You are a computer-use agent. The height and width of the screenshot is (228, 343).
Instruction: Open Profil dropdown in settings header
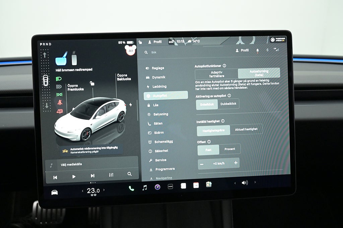(242, 50)
